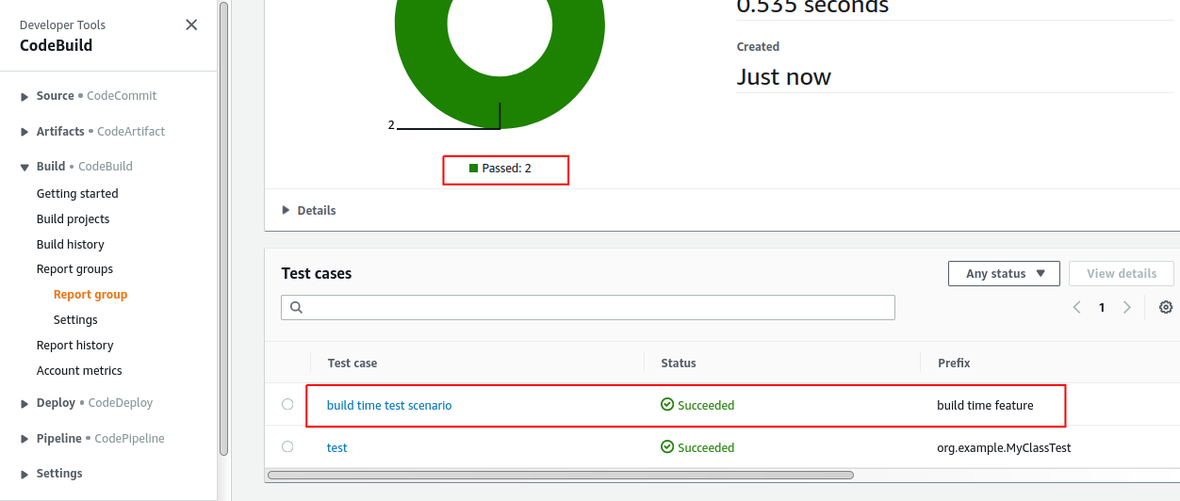Click the horizontal scrollbar under the table

[560, 476]
